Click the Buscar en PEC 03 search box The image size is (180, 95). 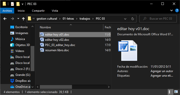tap(158, 19)
